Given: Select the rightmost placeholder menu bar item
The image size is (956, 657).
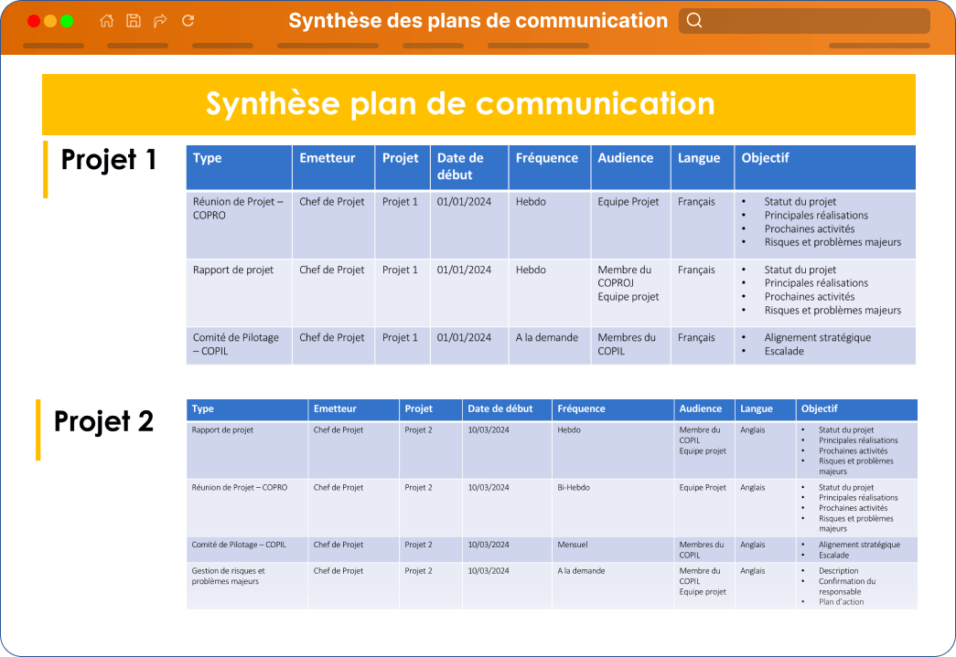Looking at the screenshot, I should tap(879, 46).
